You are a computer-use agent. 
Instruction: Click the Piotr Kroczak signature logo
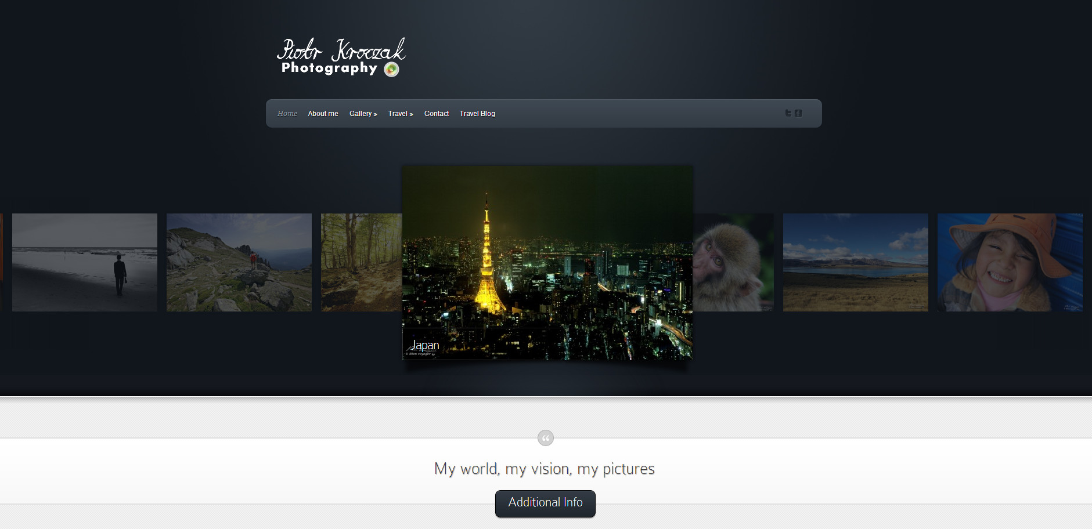[x=341, y=50]
